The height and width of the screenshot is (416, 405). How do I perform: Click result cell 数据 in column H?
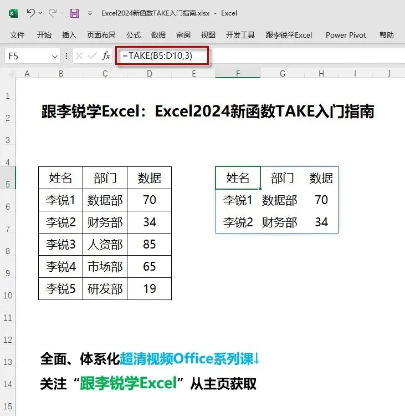[321, 177]
